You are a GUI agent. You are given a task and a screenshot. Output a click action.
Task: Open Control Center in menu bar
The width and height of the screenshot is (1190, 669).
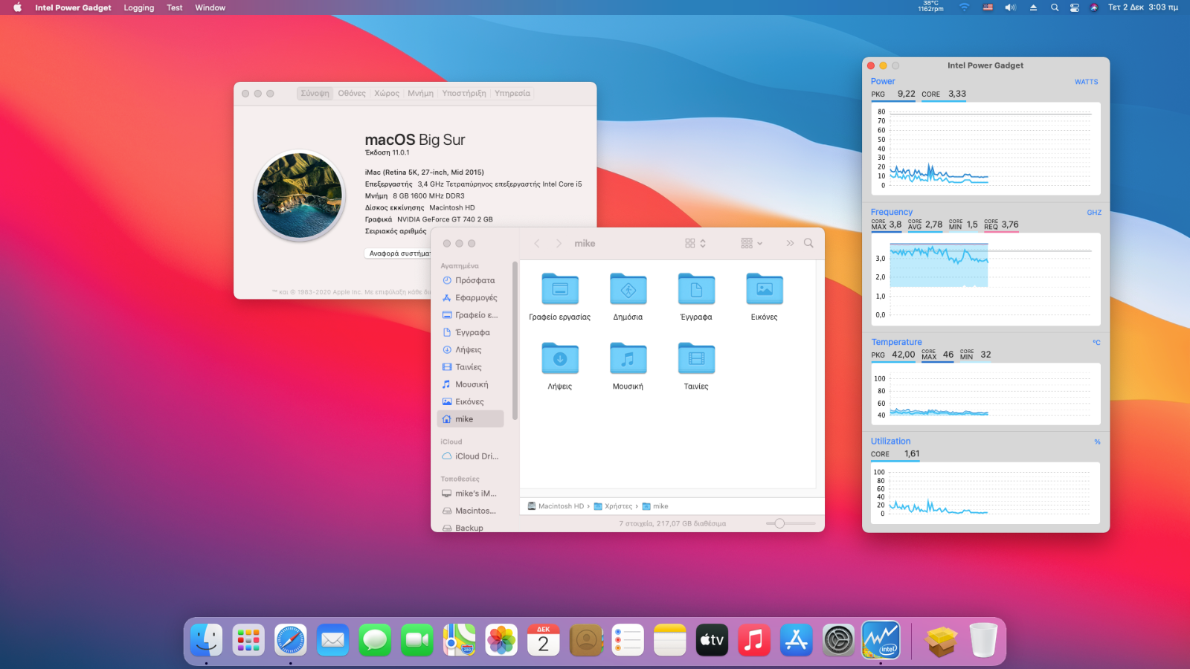(x=1075, y=7)
